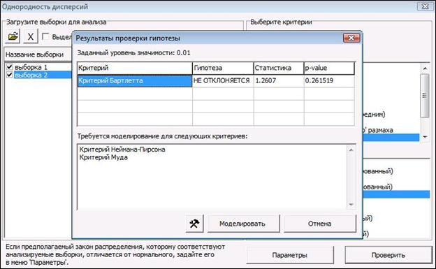Click the Гипотеза column header
This screenshot has width=436, height=269.
[223, 68]
